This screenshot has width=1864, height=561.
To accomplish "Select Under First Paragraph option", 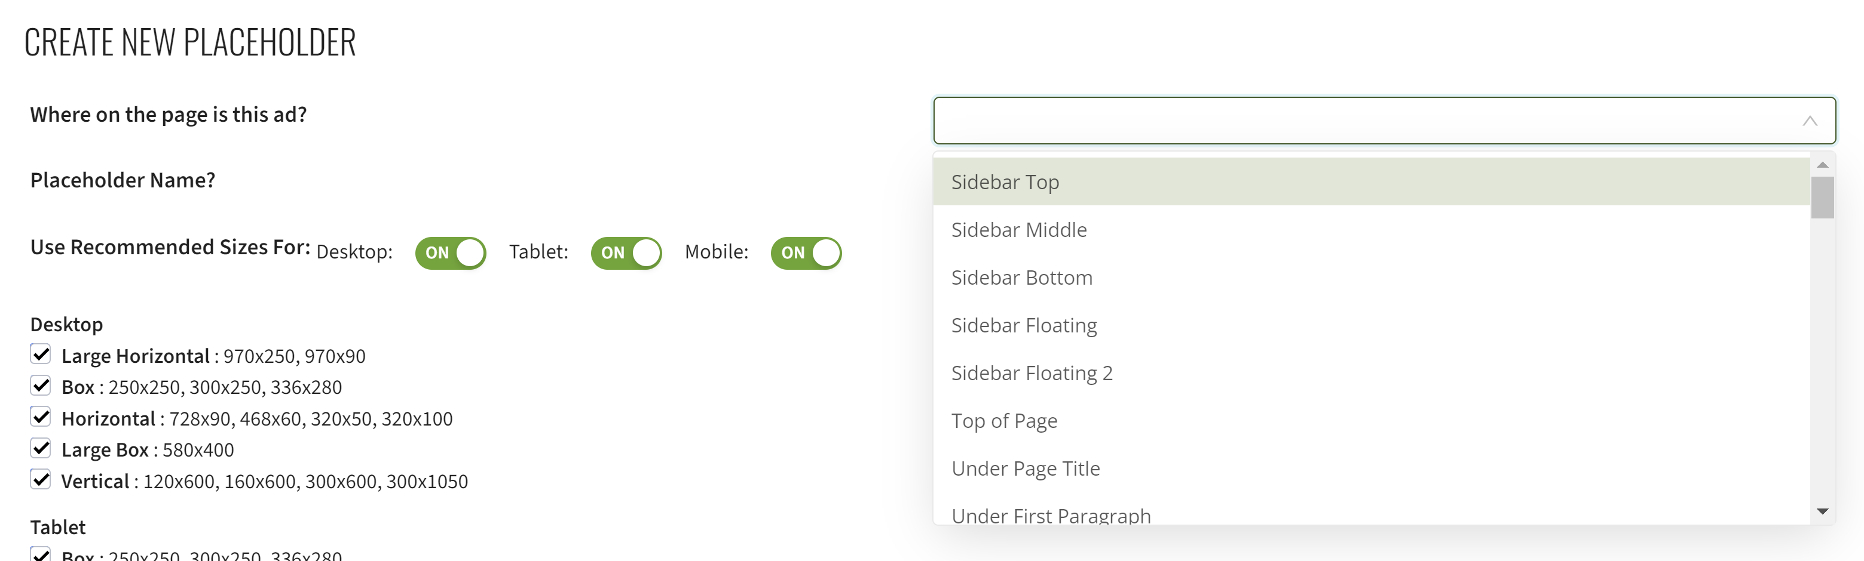I will [x=1050, y=514].
